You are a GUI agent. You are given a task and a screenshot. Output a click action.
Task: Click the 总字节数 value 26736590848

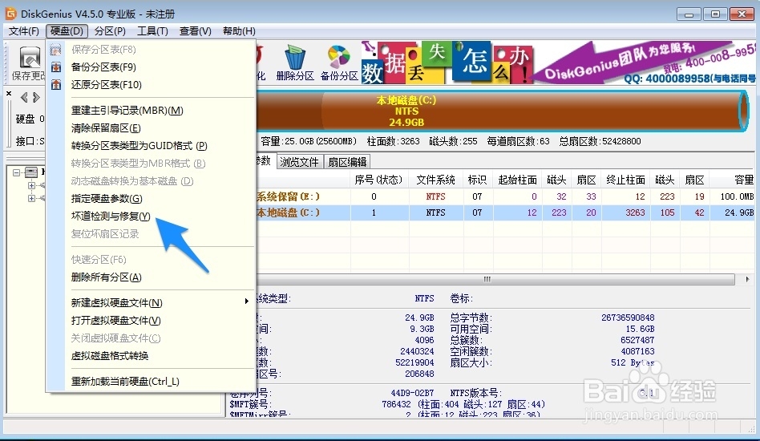tap(628, 318)
